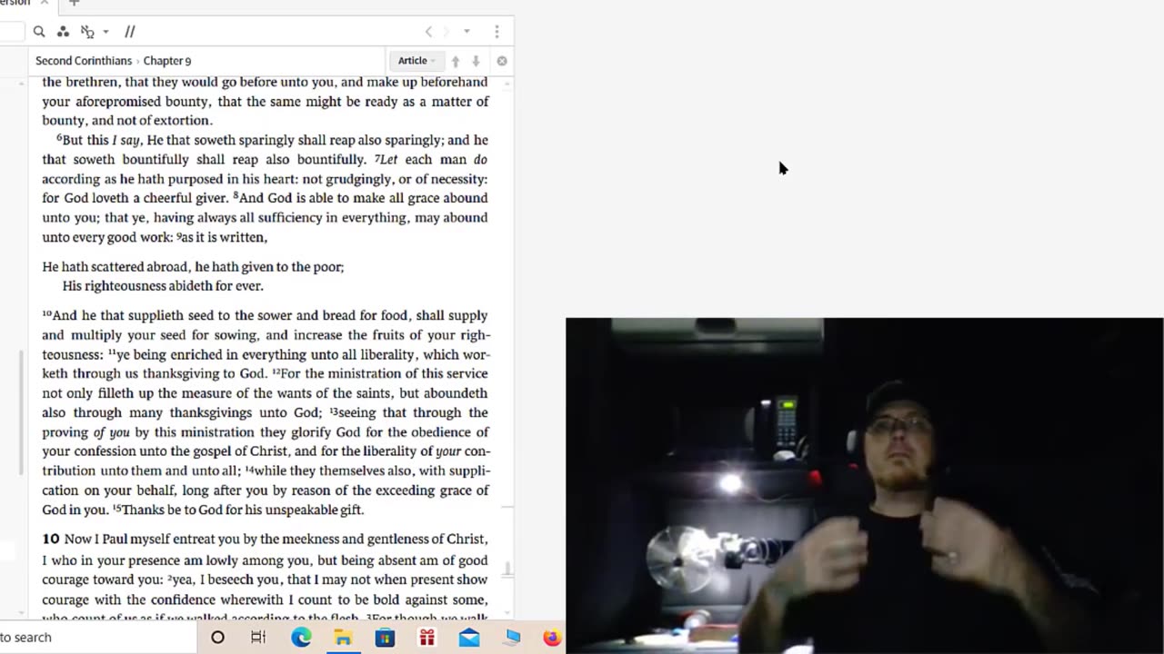
Task: Click the webcam video overlay
Action: pos(864,485)
